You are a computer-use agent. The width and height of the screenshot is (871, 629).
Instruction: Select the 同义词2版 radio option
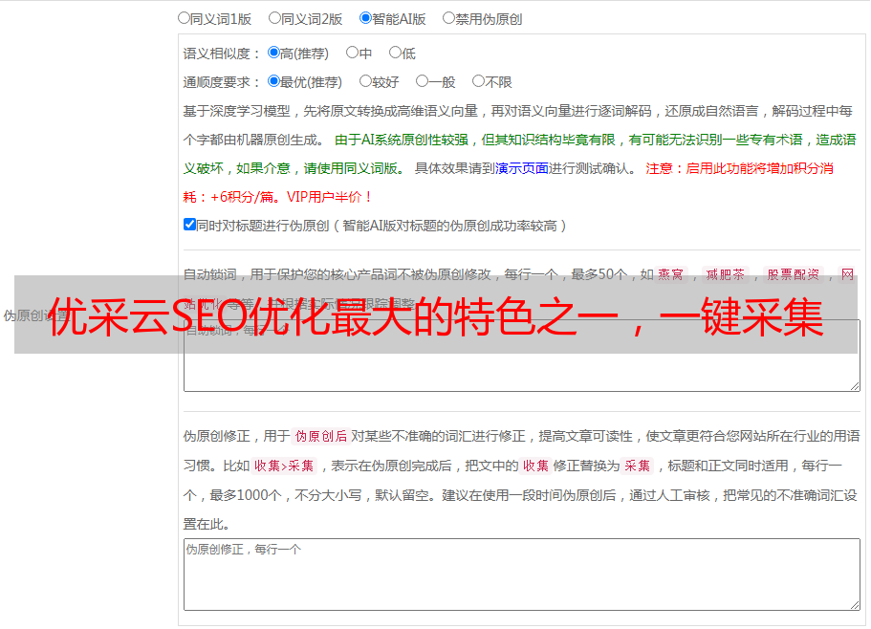pos(274,18)
